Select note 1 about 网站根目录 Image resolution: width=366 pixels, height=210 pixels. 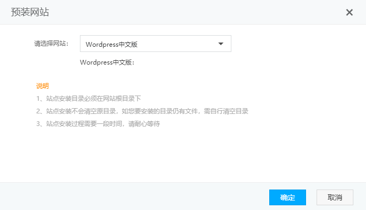pyautogui.click(x=88, y=98)
